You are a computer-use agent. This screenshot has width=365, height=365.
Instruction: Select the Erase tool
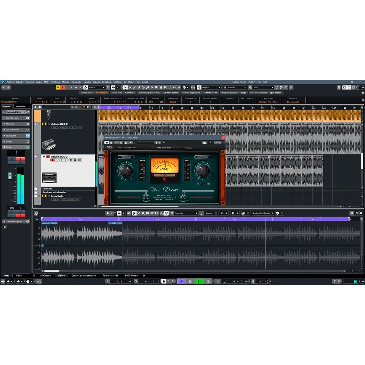click(139, 88)
